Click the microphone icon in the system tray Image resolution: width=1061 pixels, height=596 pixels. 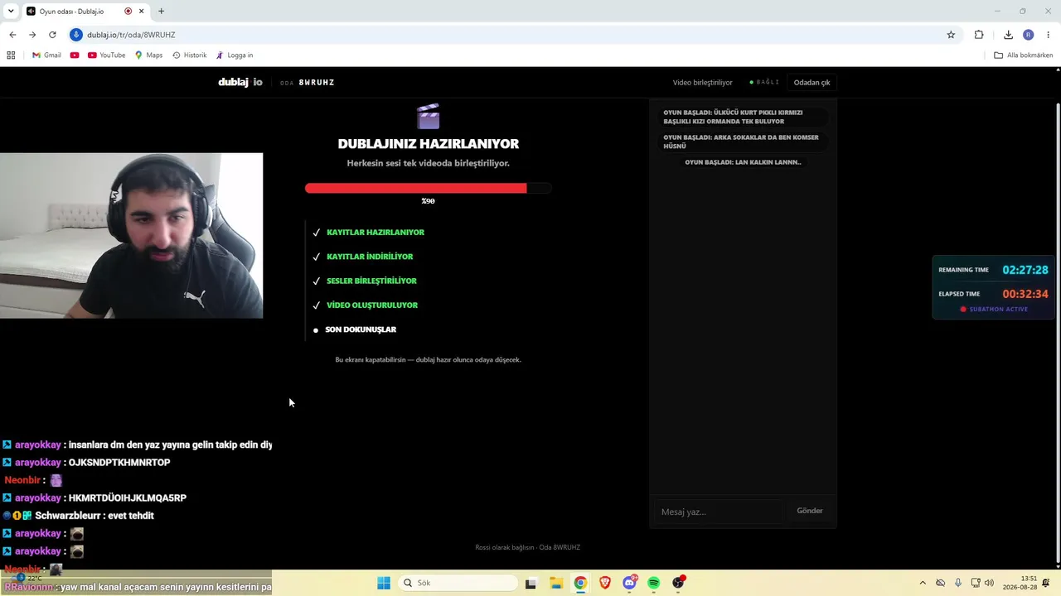(958, 583)
